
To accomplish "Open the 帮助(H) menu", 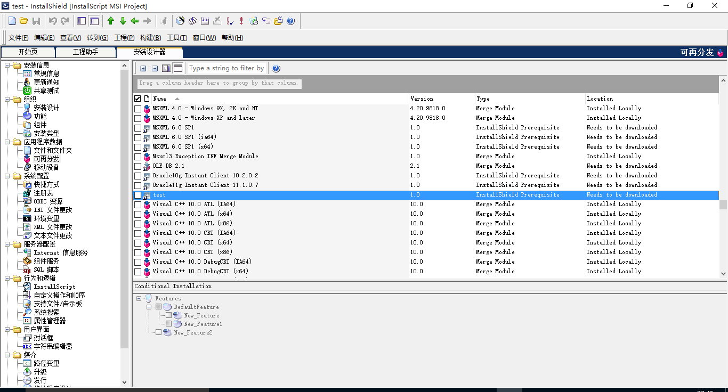I will [x=232, y=38].
